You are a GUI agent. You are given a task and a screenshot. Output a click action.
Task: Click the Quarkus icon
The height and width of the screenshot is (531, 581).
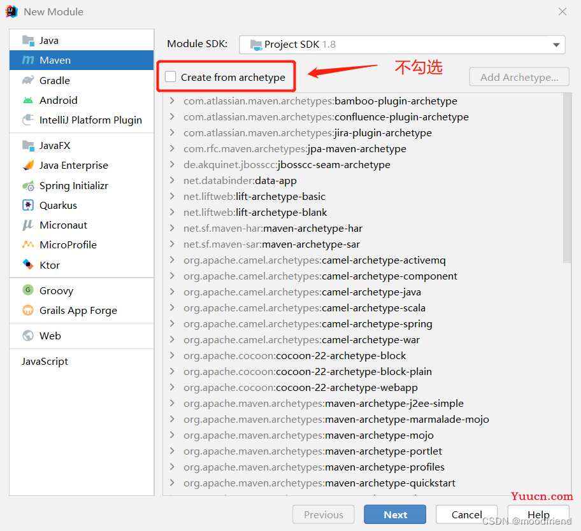click(28, 205)
